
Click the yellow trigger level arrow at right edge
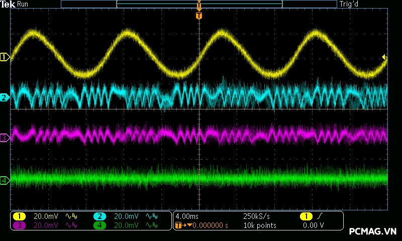point(384,57)
